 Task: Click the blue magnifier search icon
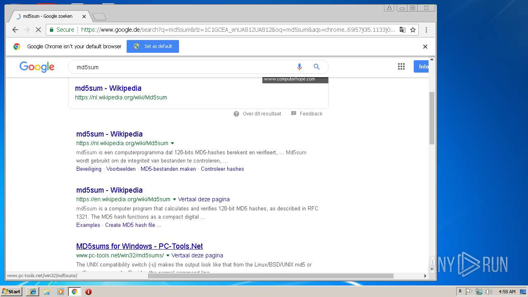[316, 67]
